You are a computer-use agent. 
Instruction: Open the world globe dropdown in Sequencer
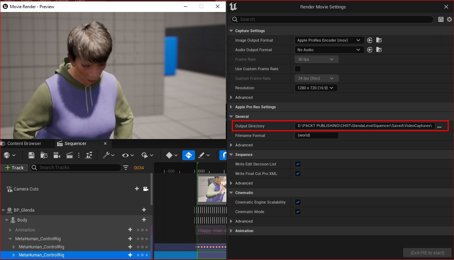click(x=9, y=155)
